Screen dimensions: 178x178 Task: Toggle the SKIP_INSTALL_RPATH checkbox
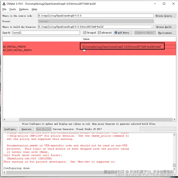(84, 50)
